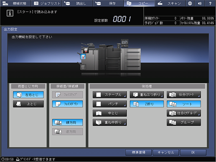
Task: Confirm output settings with OK
Action: click(x=193, y=152)
